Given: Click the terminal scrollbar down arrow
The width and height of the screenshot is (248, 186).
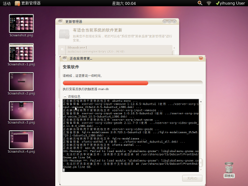Looking at the screenshot, I should pyautogui.click(x=201, y=170).
